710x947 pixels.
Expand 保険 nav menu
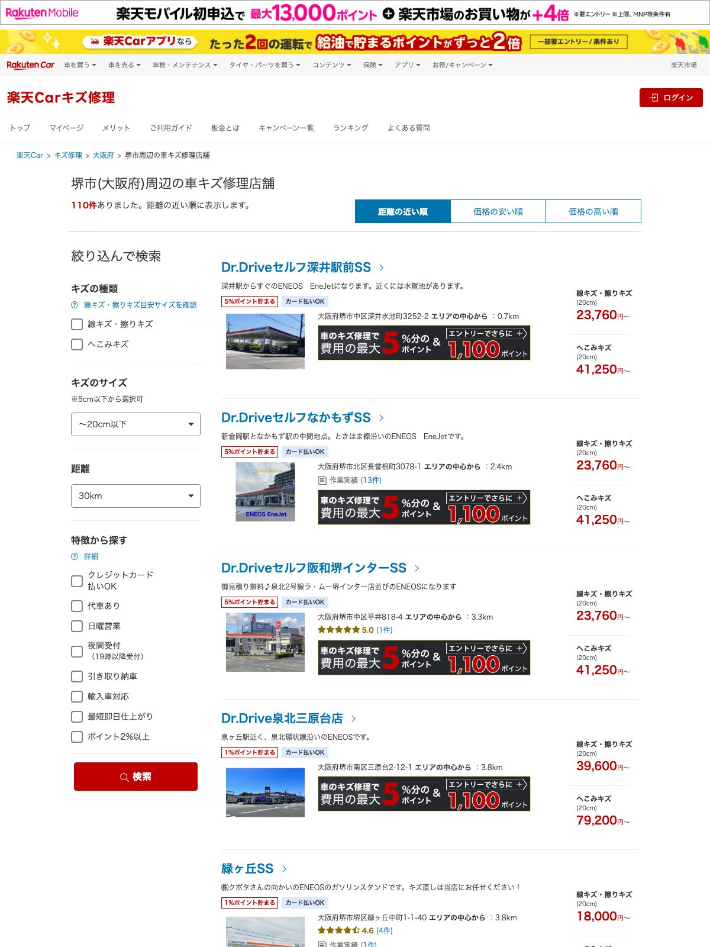pyautogui.click(x=373, y=65)
